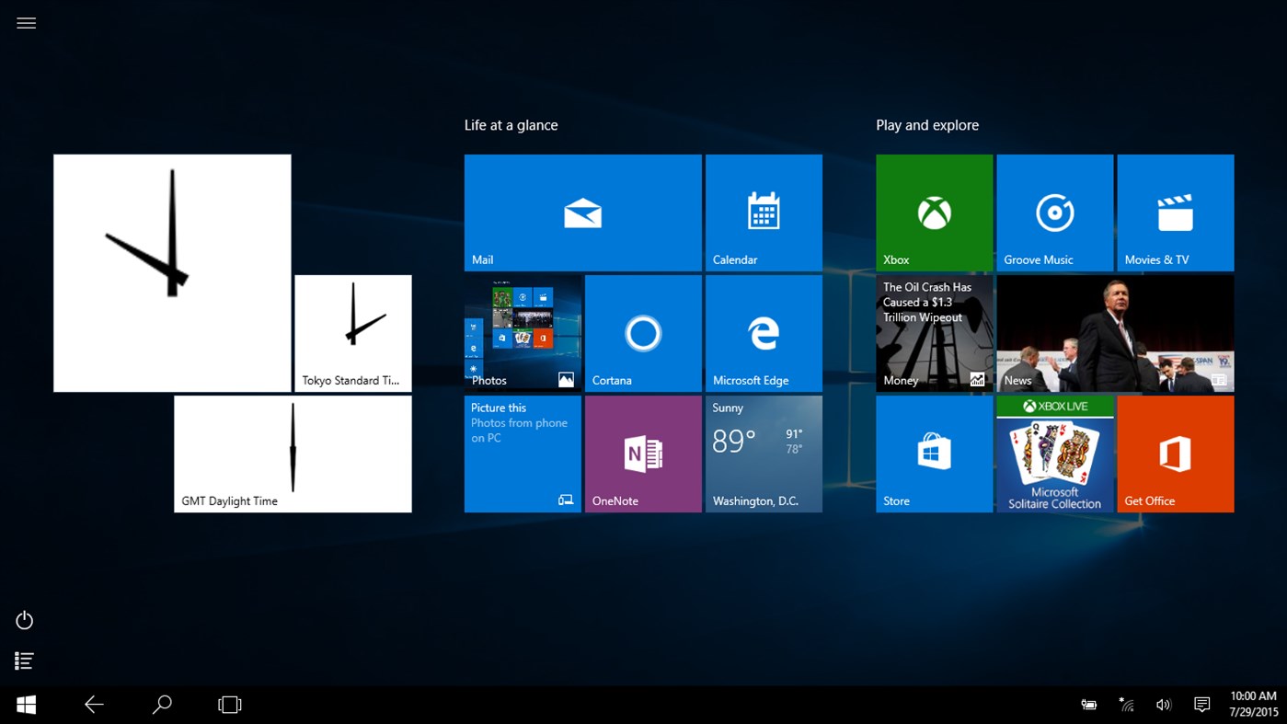Open the Movies & TV app
The height and width of the screenshot is (724, 1287).
1175,212
